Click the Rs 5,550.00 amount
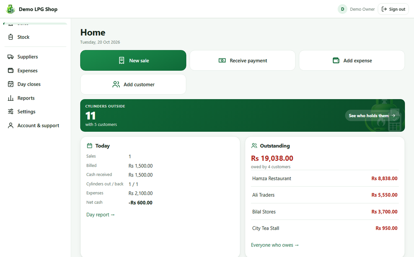The height and width of the screenshot is (257, 414). coord(384,195)
